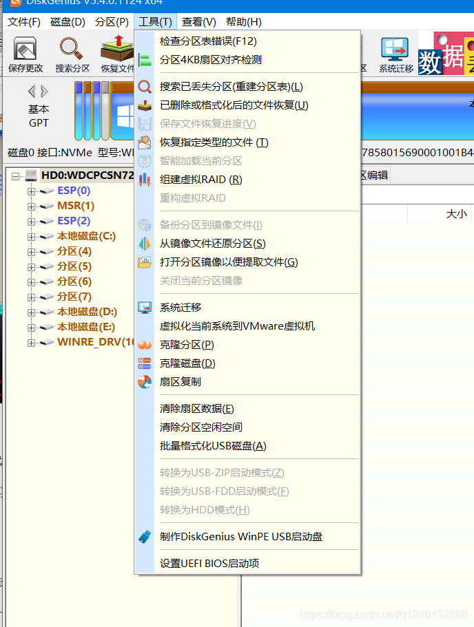Click icon beside 从镜像文件还原分区

pyautogui.click(x=145, y=244)
